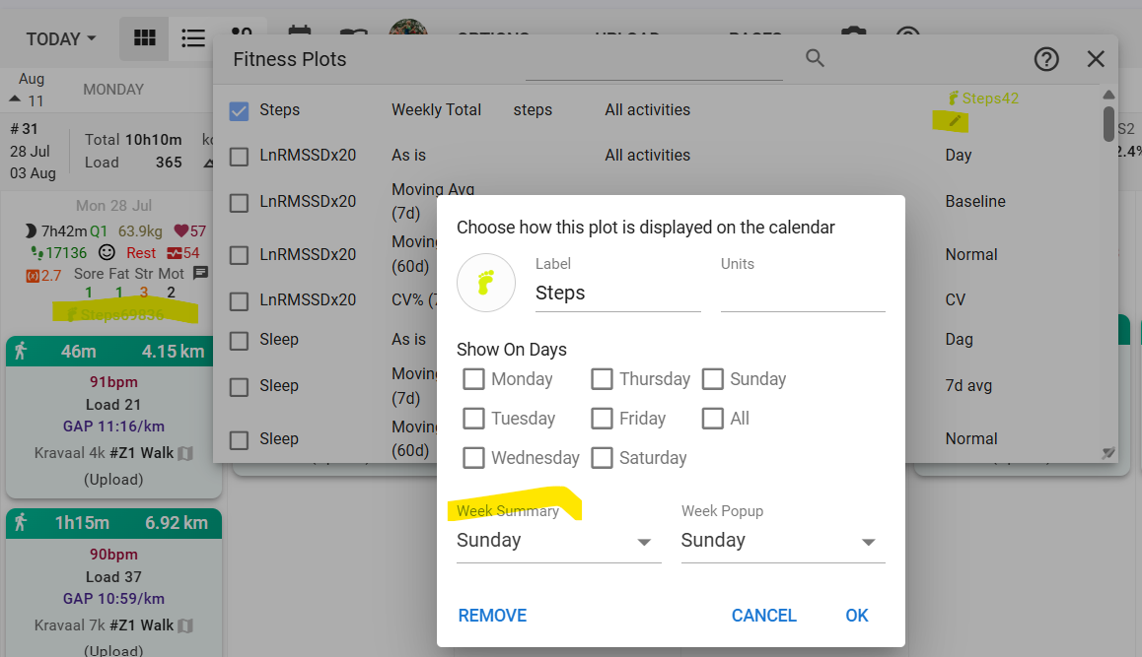Tick the Saturday checkbox
This screenshot has height=657, width=1142.
point(603,458)
